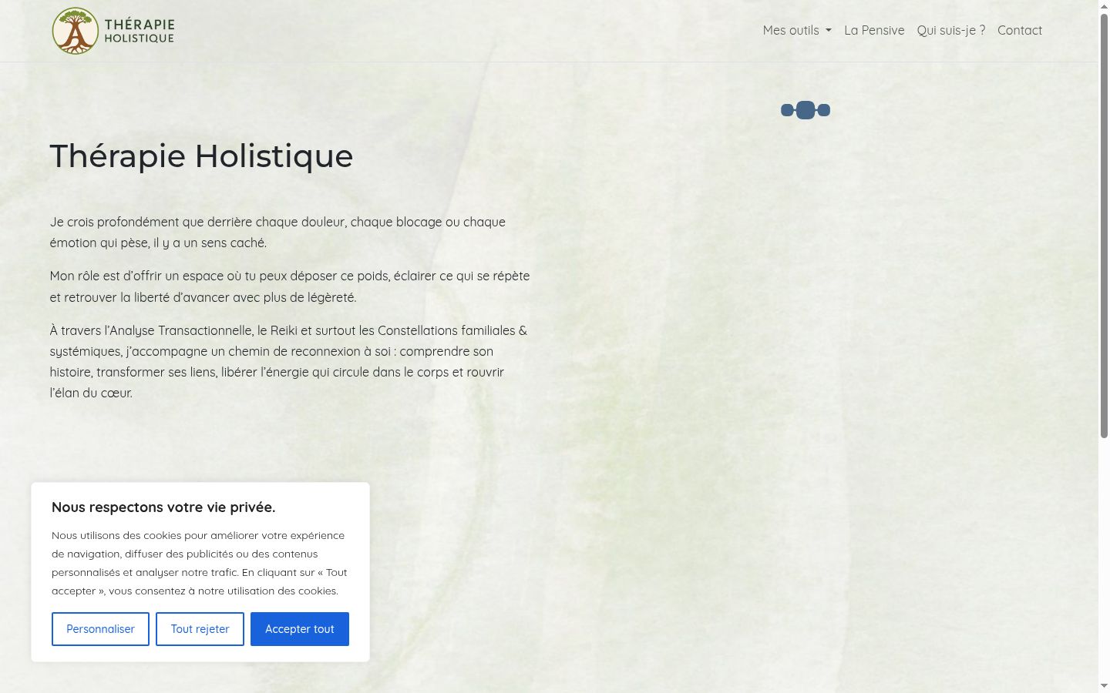Click paragraph starting "Je crois profondément"
The image size is (1110, 693).
tap(277, 232)
